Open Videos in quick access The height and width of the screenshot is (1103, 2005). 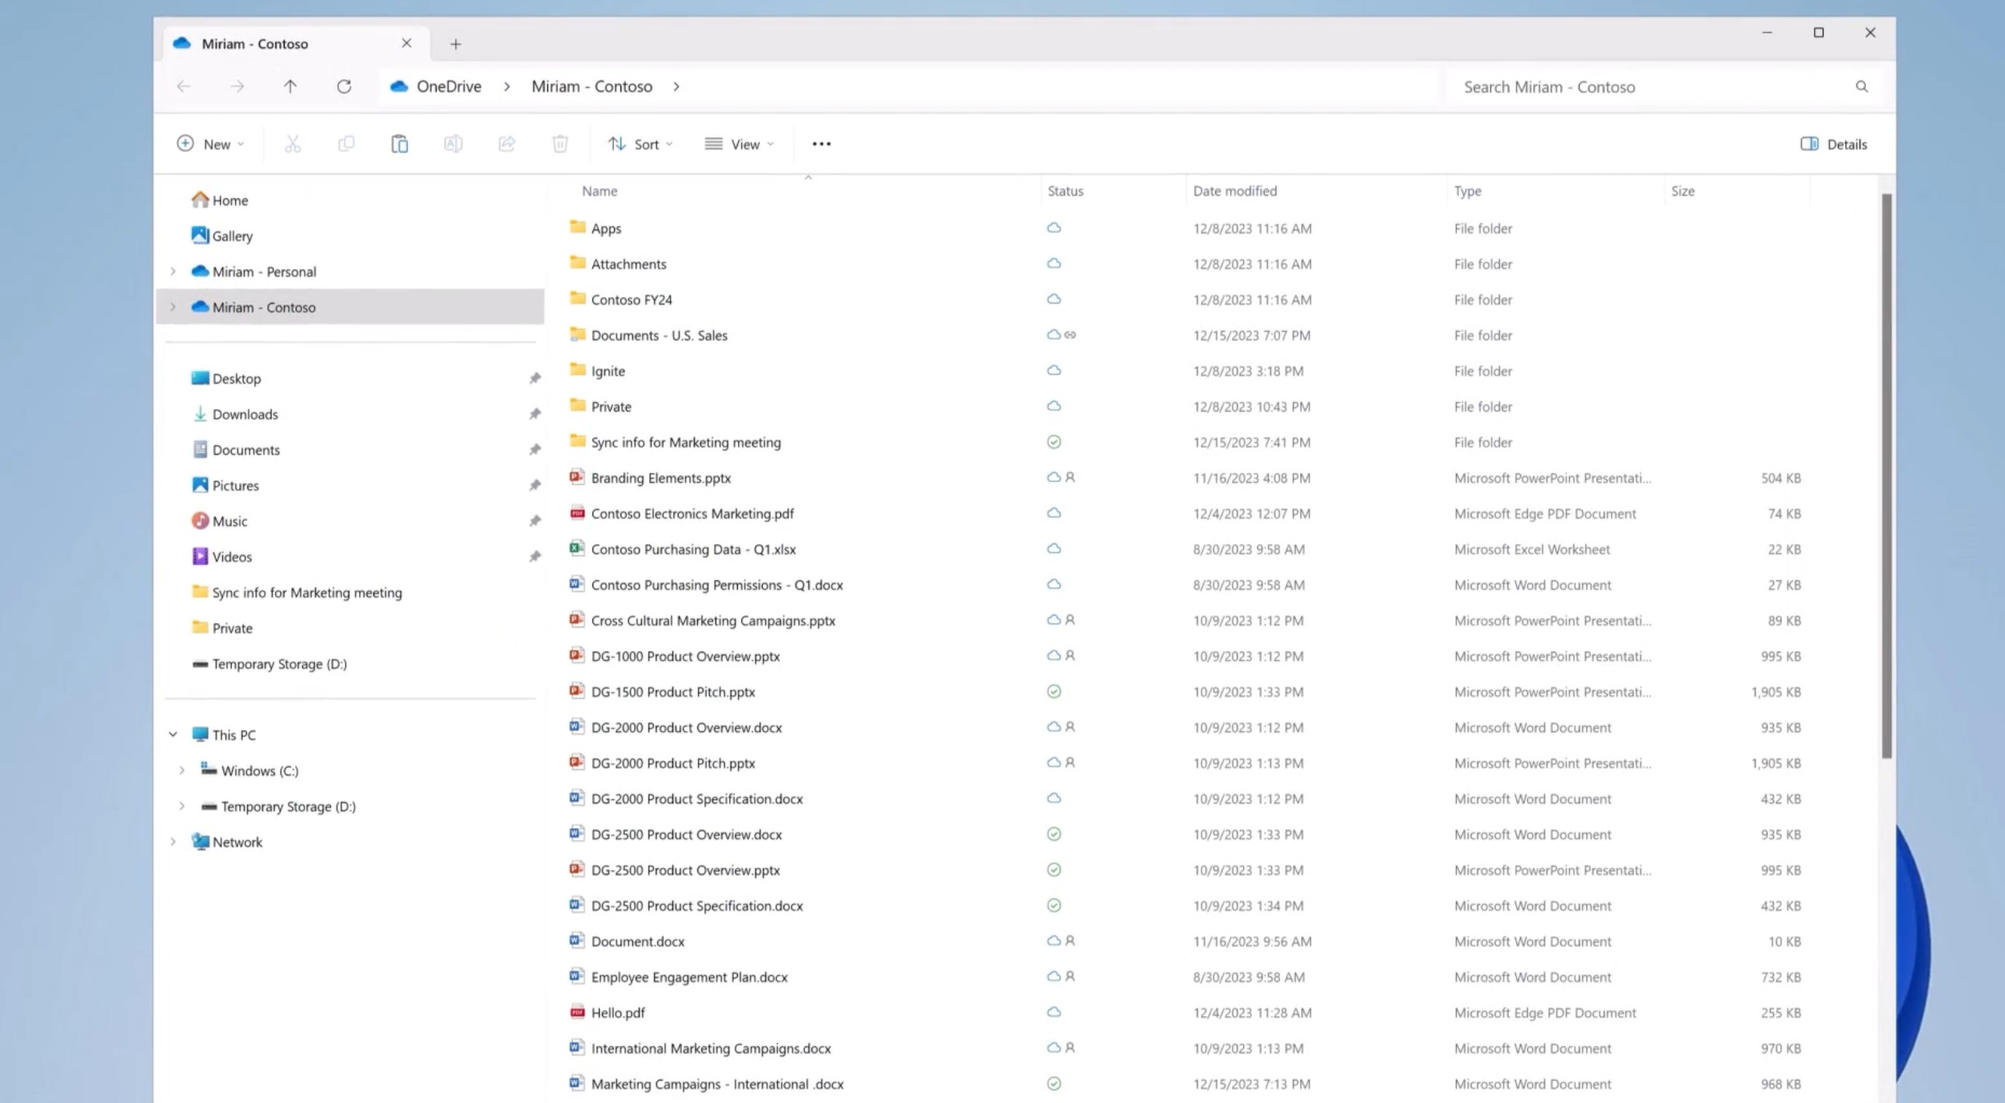[x=222, y=556]
